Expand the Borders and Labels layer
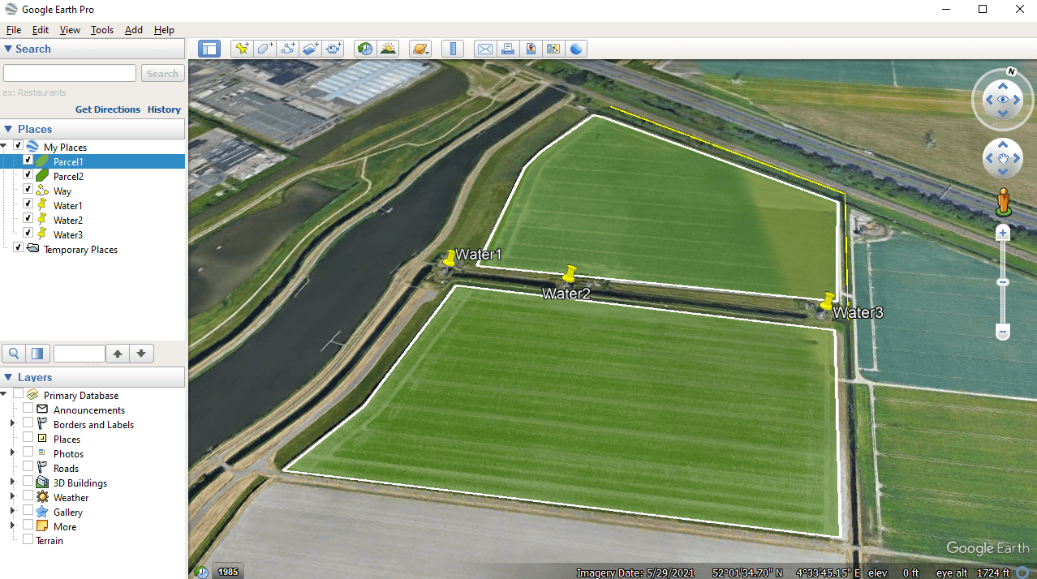The image size is (1037, 579). (12, 424)
